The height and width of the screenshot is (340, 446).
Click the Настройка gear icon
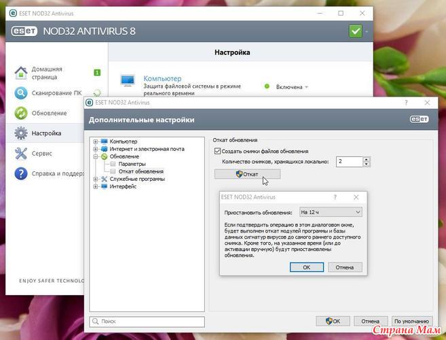click(21, 133)
